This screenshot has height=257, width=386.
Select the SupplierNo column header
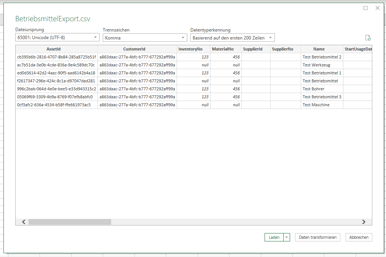pyautogui.click(x=286, y=49)
